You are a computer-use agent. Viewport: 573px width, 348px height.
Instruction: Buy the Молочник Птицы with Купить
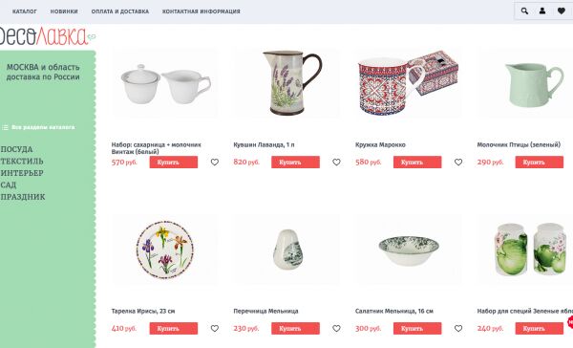click(x=539, y=163)
